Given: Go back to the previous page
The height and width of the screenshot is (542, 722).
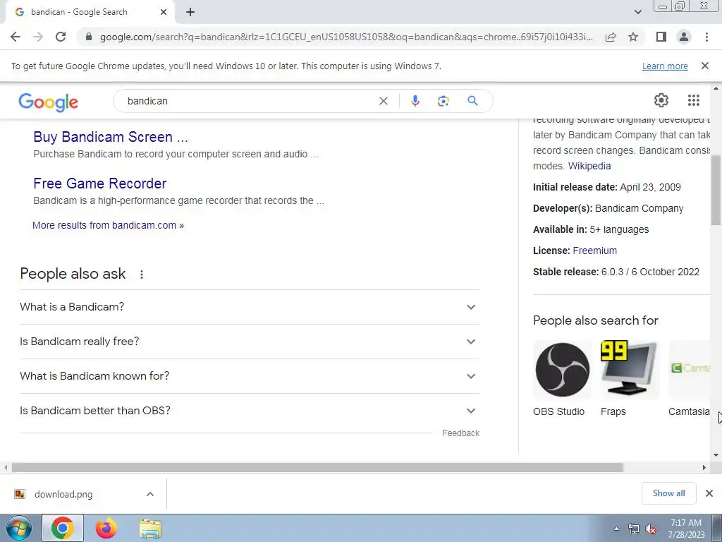Looking at the screenshot, I should coord(16,37).
